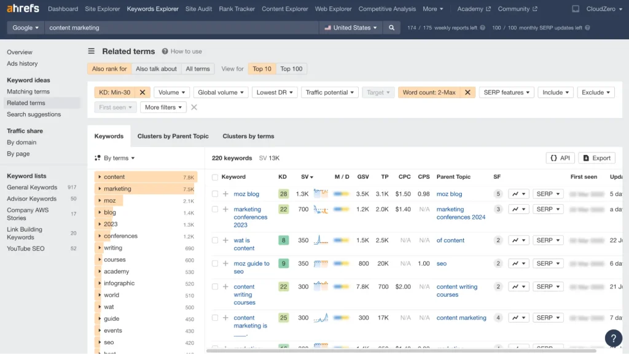
Task: Check the select-all checkbox in table header
Action: (216, 177)
